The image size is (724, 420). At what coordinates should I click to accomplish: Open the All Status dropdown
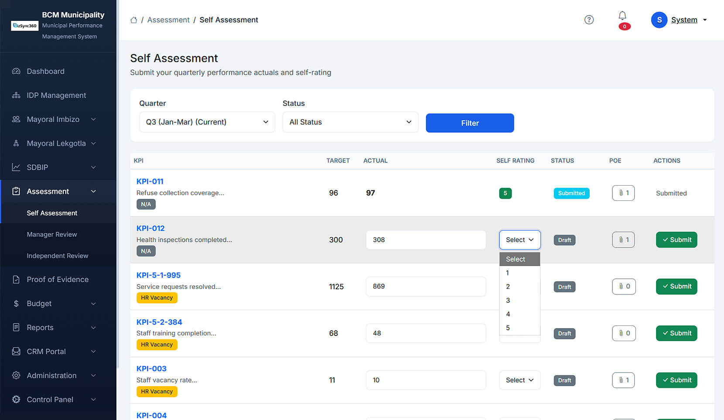pos(350,122)
